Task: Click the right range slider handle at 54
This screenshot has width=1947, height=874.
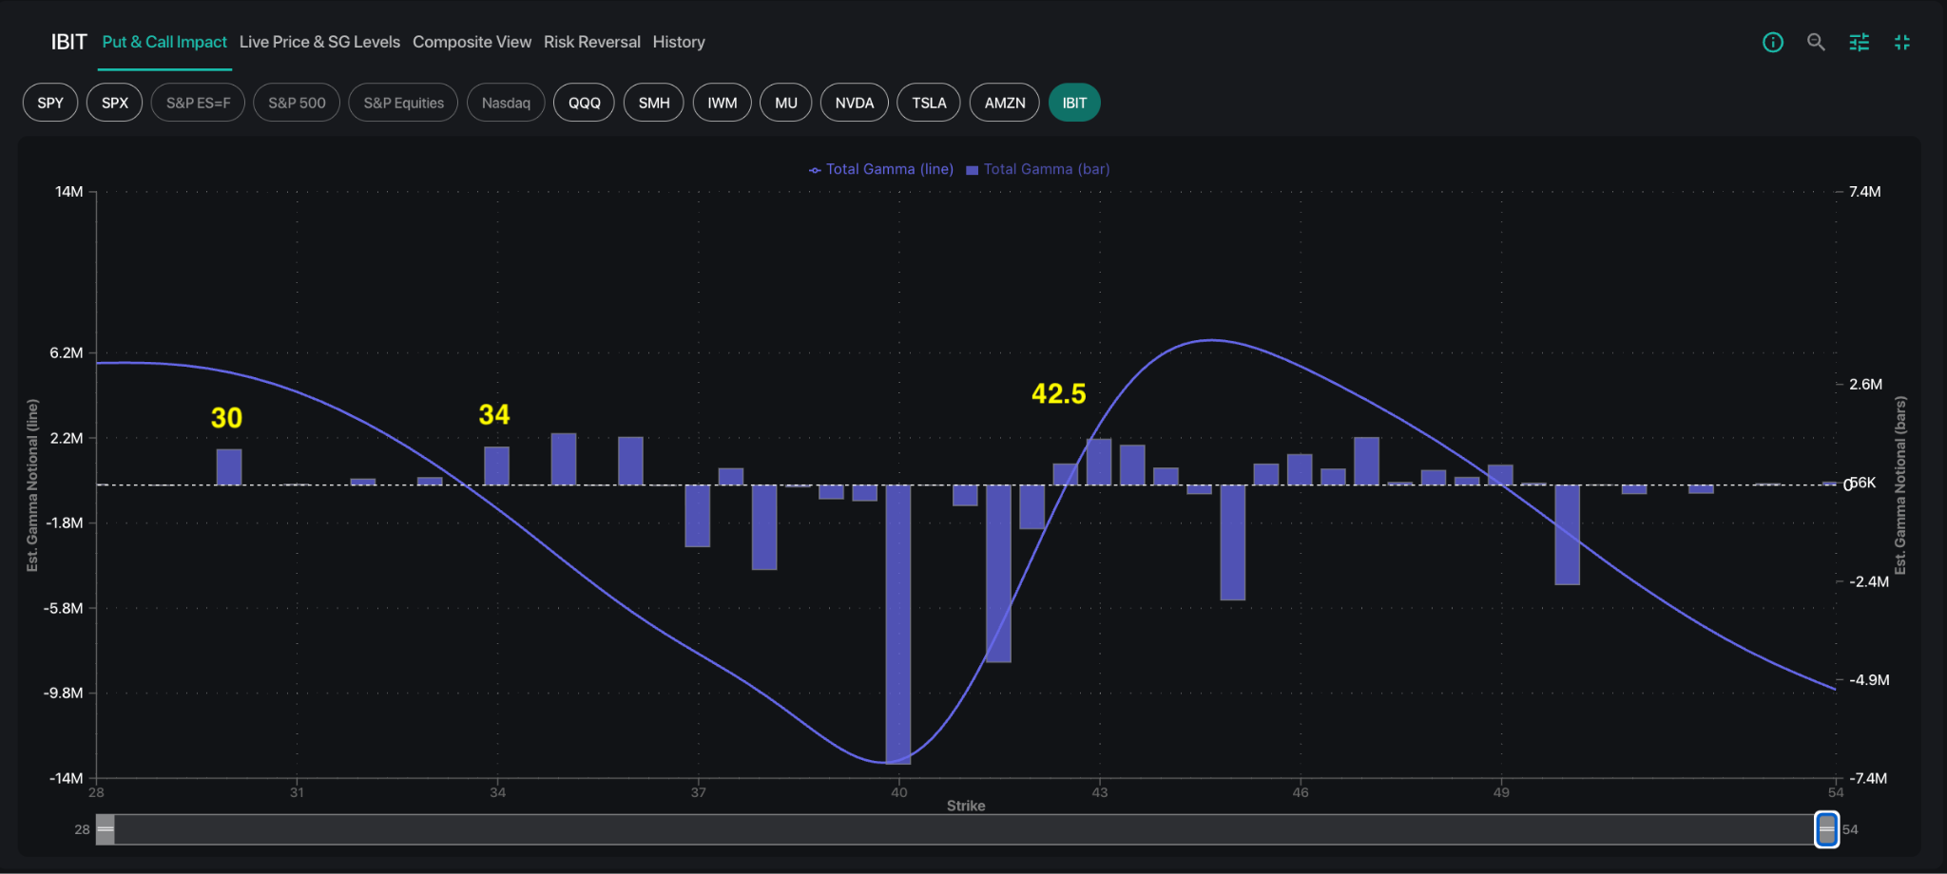Action: coord(1826,829)
